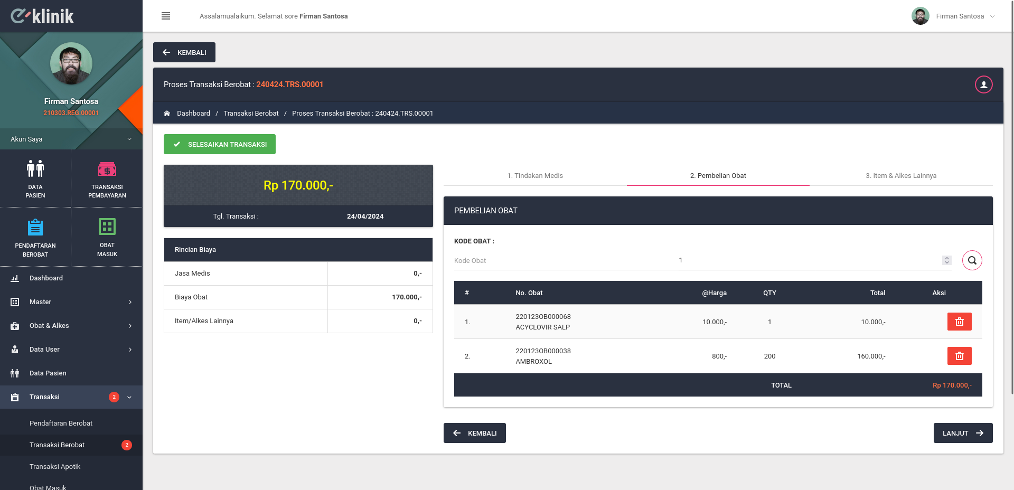This screenshot has width=1014, height=490.
Task: Delete the ACYCLOVIR SALP row
Action: (959, 322)
